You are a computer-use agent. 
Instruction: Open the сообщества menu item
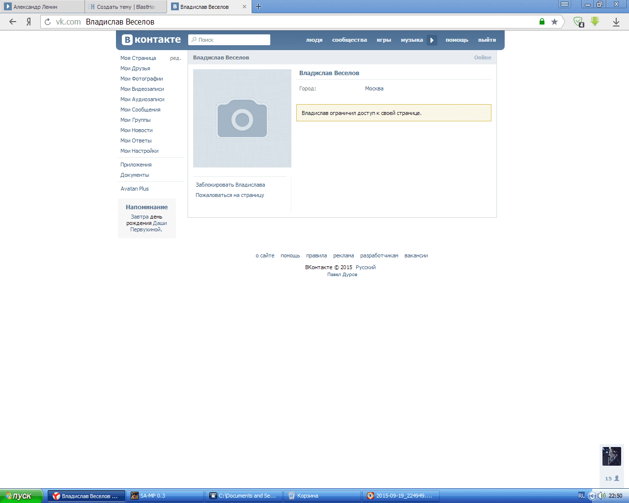[x=349, y=40]
